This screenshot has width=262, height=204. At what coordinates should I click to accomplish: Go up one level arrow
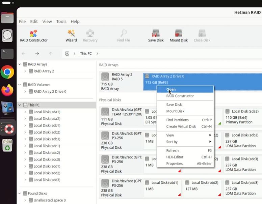(x=51, y=53)
